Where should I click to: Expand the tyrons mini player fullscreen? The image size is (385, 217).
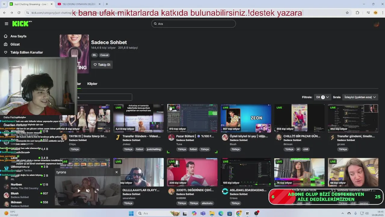click(x=96, y=190)
